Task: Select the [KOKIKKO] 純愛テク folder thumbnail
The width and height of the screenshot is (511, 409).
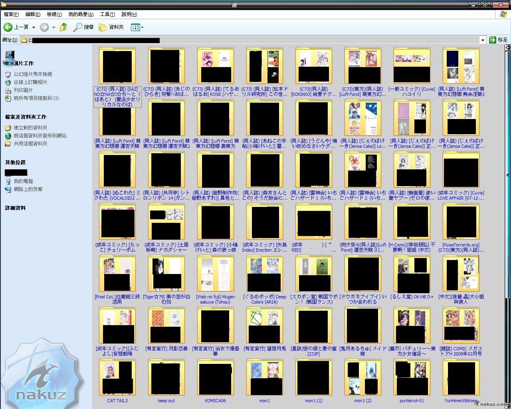Action: (x=313, y=66)
